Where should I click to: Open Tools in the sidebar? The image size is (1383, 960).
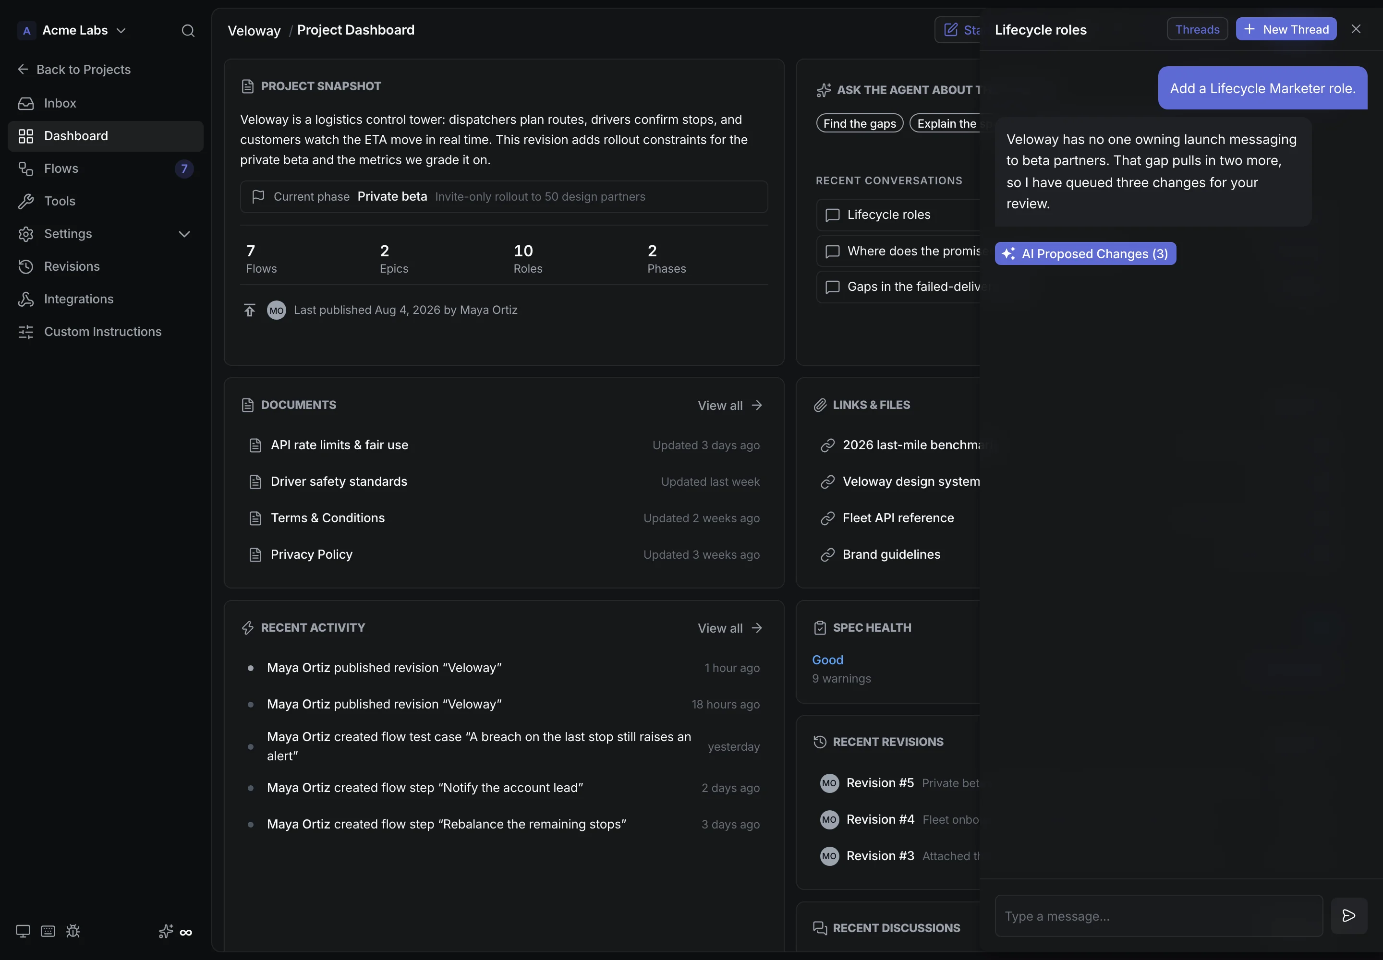tap(106, 202)
